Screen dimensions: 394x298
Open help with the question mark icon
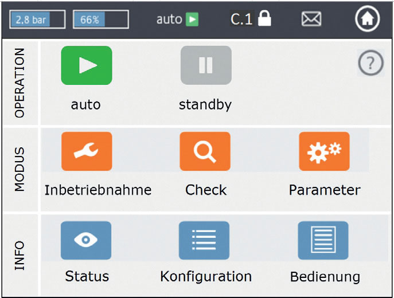click(x=370, y=63)
